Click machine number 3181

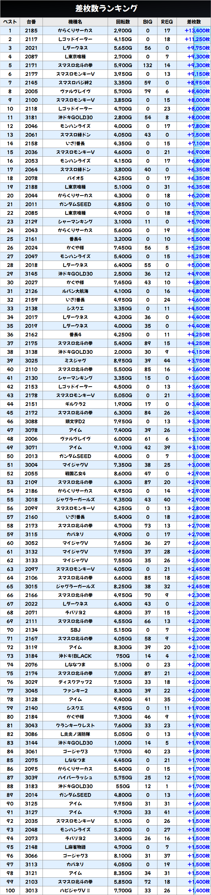pyautogui.click(x=31, y=118)
